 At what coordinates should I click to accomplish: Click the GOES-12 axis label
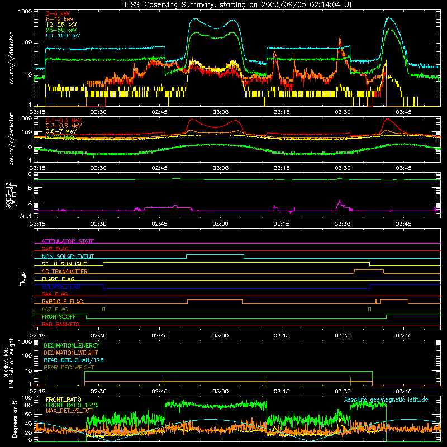[11, 195]
